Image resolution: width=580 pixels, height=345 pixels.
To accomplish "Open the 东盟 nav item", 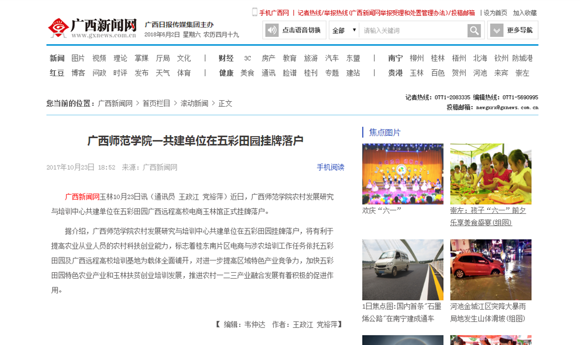I will pyautogui.click(x=353, y=58).
